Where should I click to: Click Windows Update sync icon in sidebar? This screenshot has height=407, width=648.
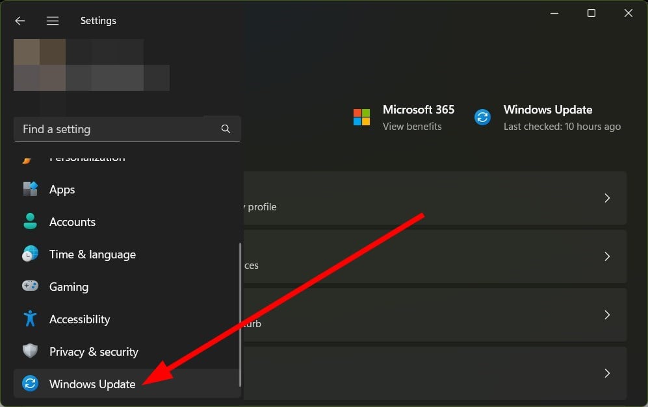click(x=30, y=384)
